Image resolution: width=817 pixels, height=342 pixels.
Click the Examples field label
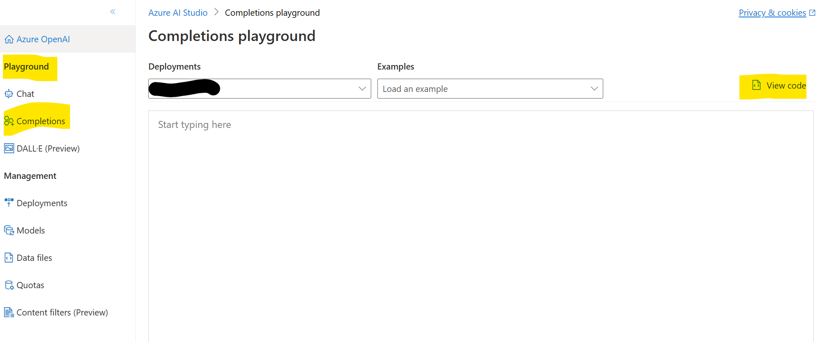tap(396, 67)
